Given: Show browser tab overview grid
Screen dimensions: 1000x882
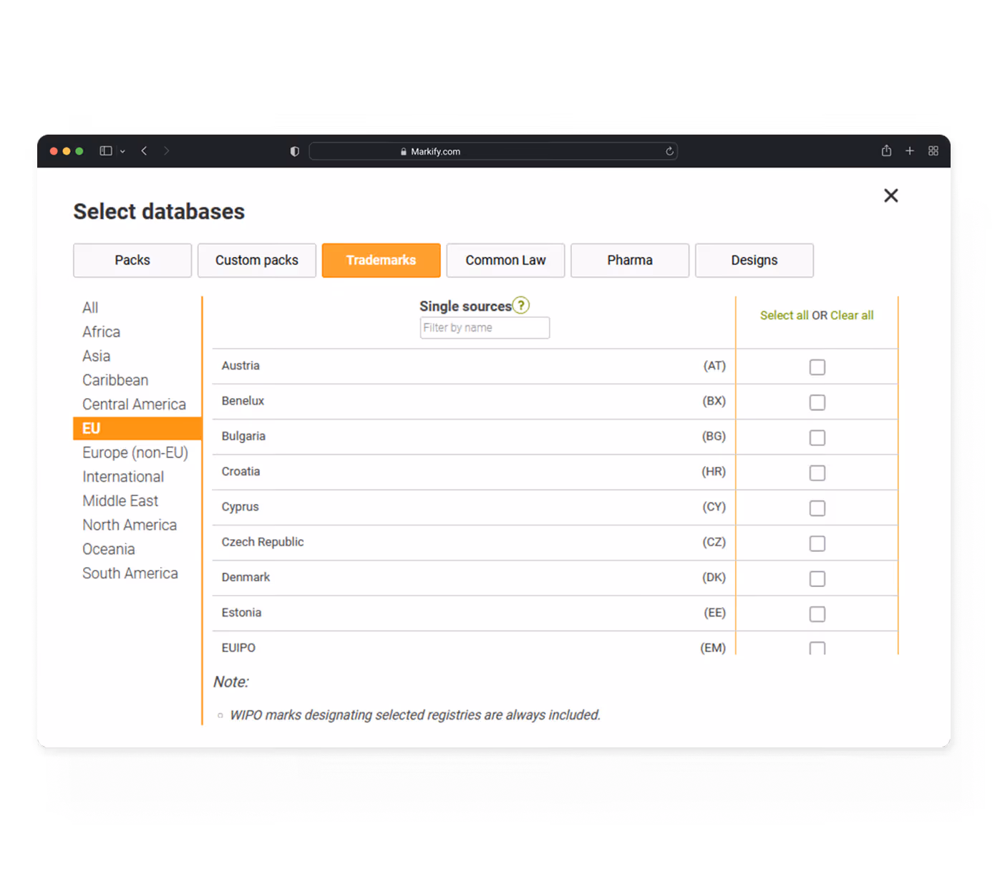Looking at the screenshot, I should coord(933,151).
